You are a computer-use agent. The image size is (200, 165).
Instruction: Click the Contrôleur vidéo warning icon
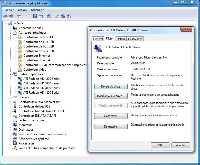(20, 70)
